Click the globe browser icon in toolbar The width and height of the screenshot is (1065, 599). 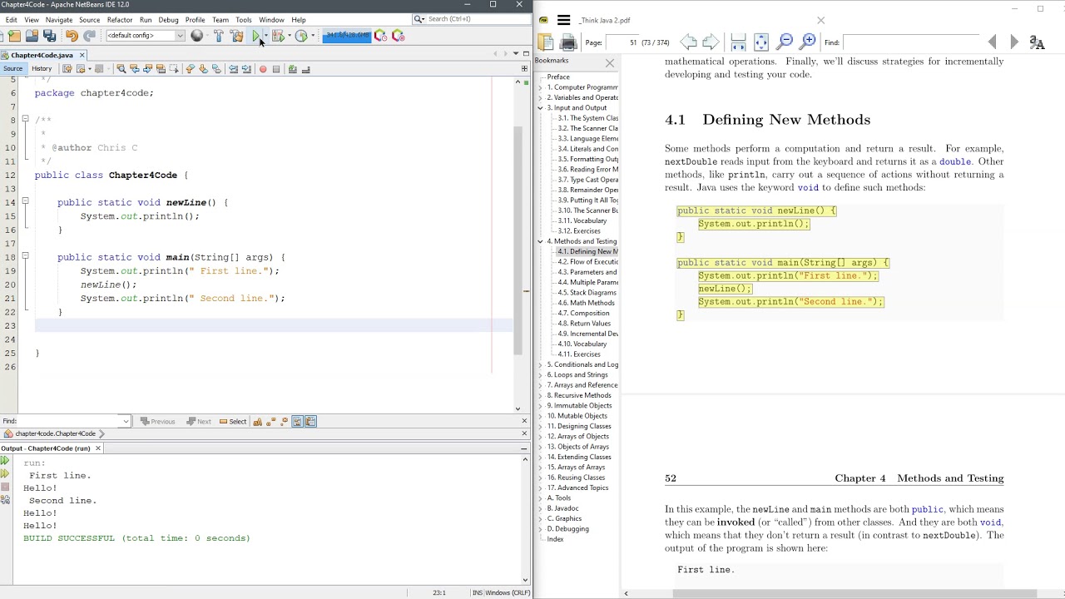(196, 36)
